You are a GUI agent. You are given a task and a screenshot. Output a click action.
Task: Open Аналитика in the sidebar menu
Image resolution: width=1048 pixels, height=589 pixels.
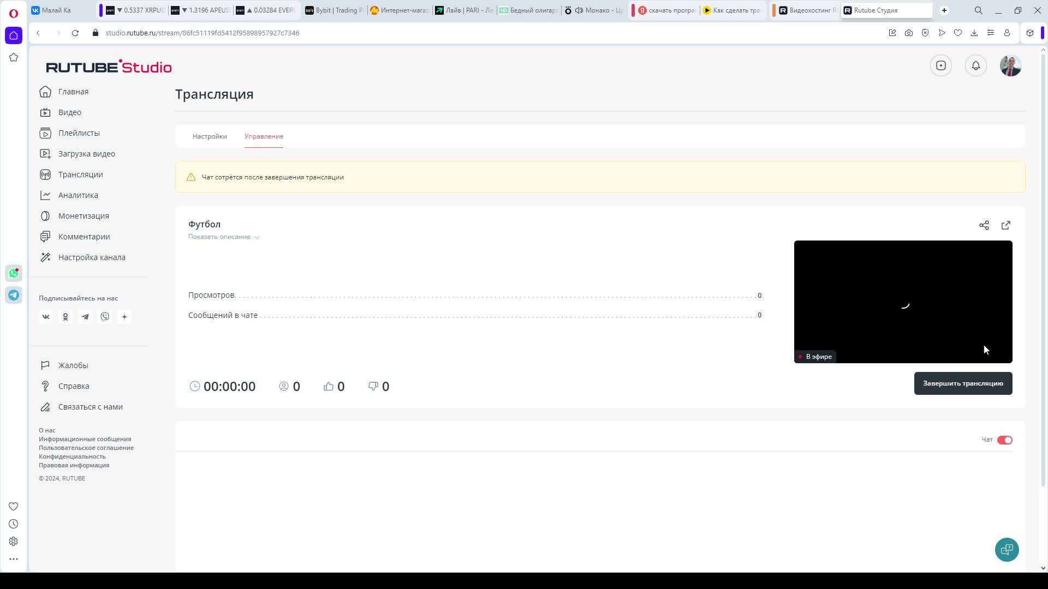78,195
